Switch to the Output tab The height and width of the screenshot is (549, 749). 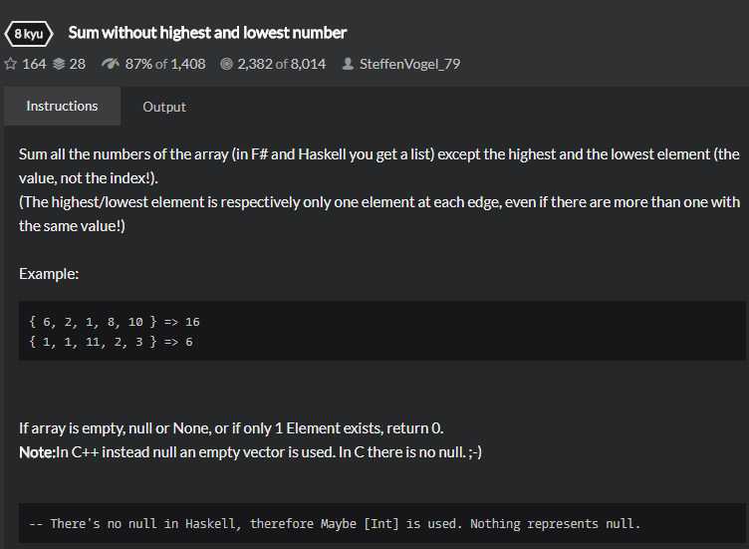[164, 107]
